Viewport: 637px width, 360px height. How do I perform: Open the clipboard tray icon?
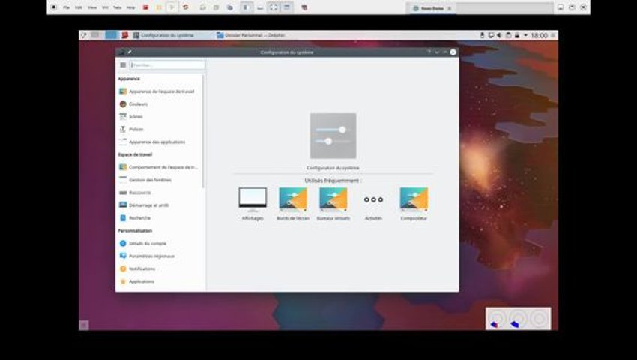(508, 35)
